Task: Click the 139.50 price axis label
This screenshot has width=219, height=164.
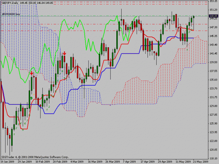Action: (213, 62)
